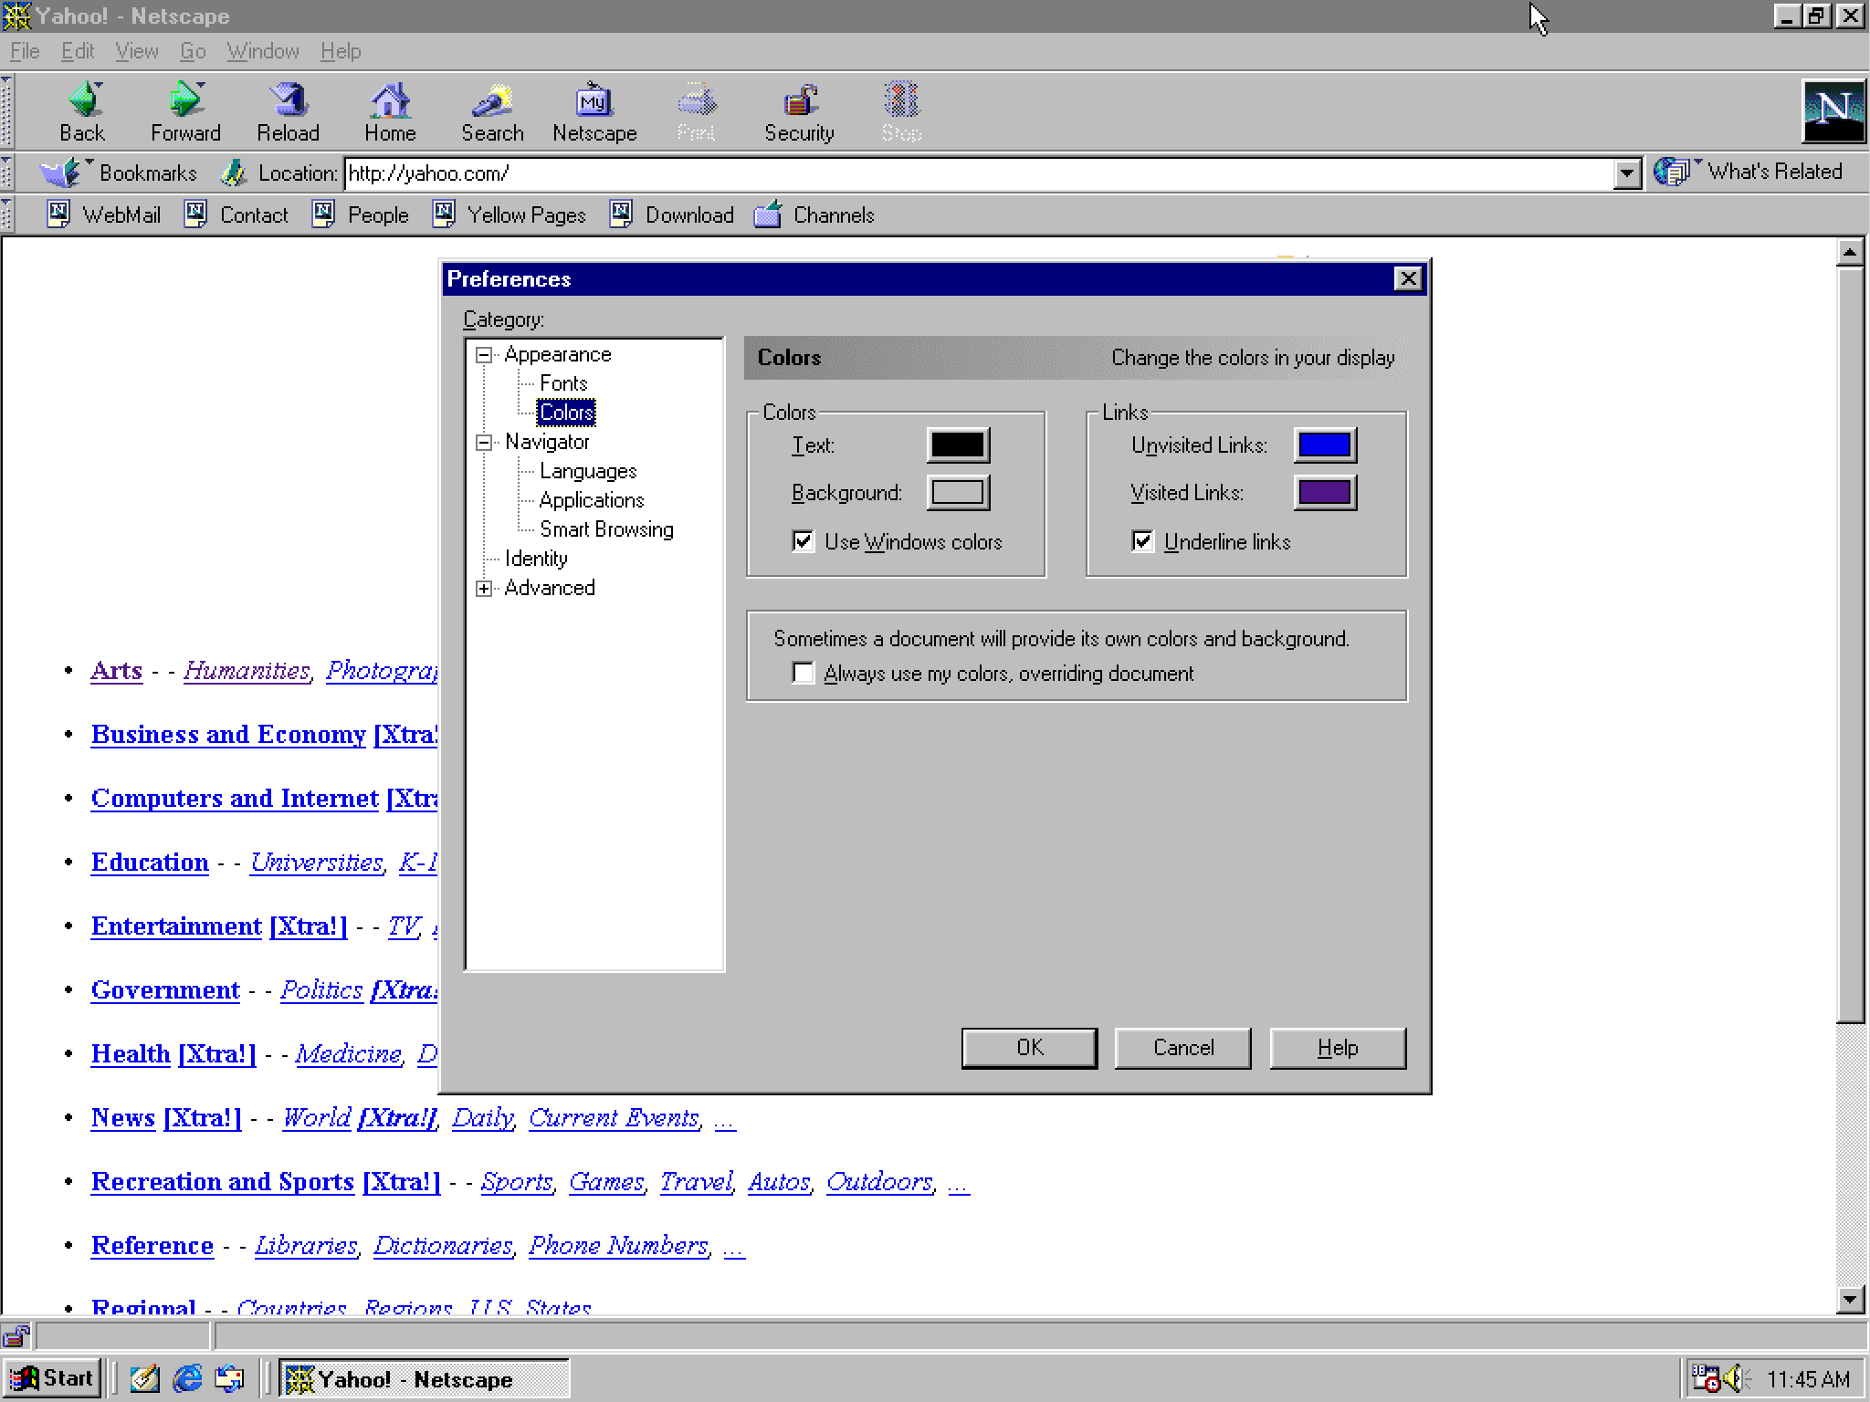Click Help button in Preferences
The image size is (1870, 1402).
coord(1338,1048)
